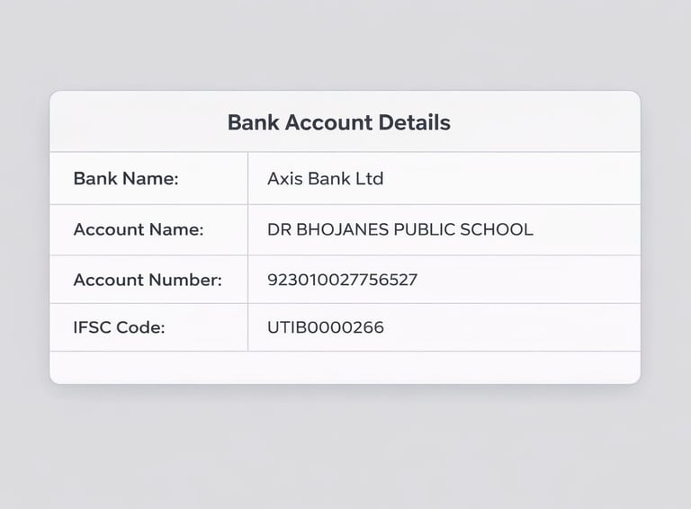
Task: Click the empty footer row of the card
Action: (x=345, y=367)
